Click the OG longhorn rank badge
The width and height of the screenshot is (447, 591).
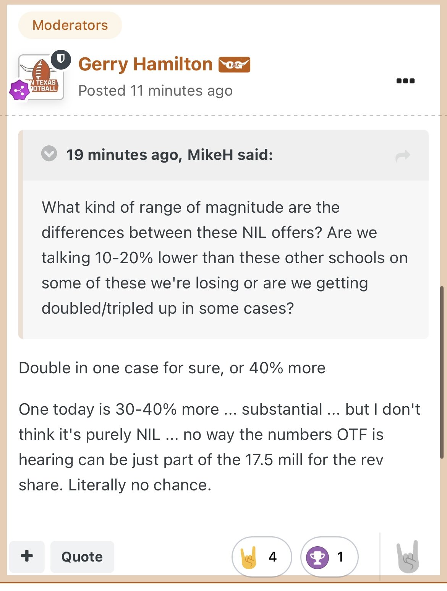click(234, 65)
